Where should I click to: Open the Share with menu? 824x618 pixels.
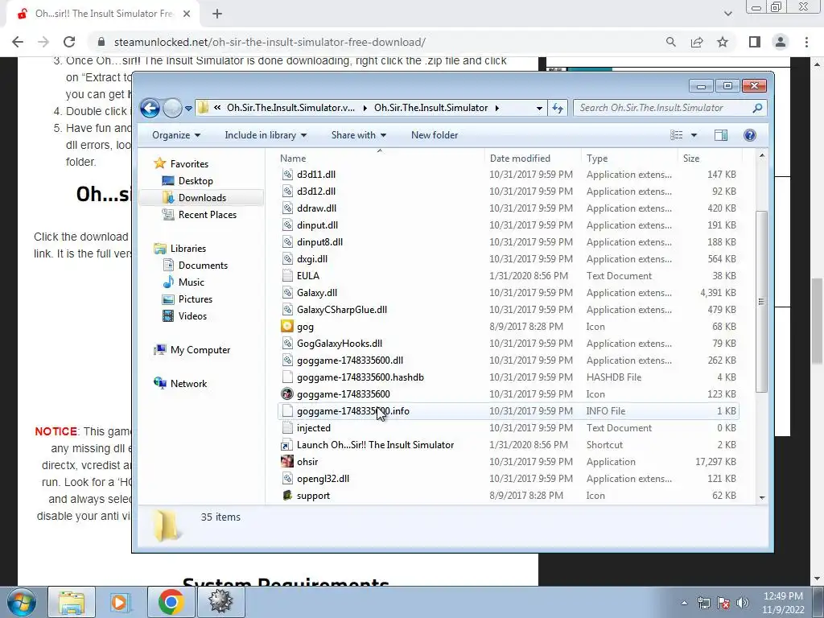tap(358, 135)
